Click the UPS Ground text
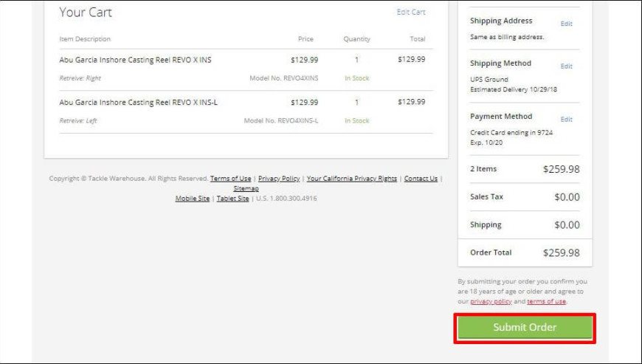 click(x=489, y=80)
